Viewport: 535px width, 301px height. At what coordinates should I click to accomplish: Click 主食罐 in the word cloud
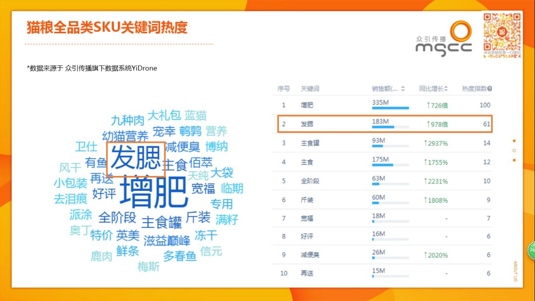[x=161, y=223]
